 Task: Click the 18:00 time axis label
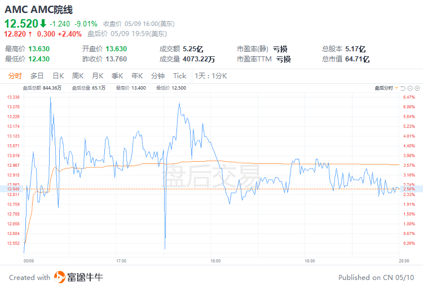coord(215,261)
